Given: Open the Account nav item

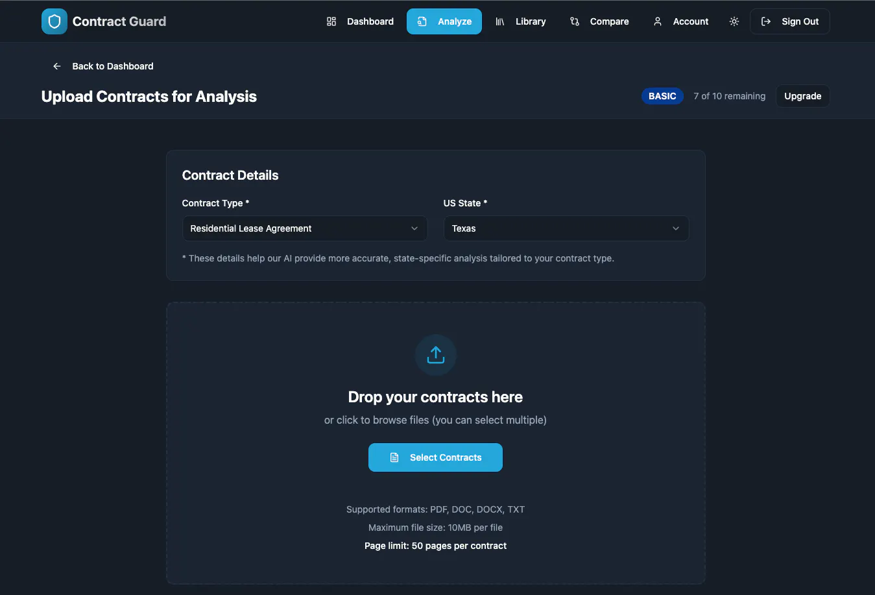Looking at the screenshot, I should (680, 21).
